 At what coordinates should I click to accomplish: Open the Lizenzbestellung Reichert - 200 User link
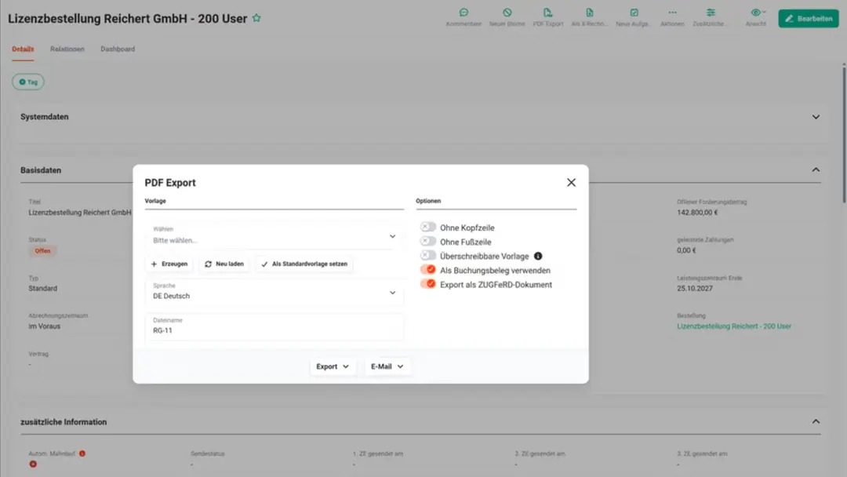(x=733, y=326)
